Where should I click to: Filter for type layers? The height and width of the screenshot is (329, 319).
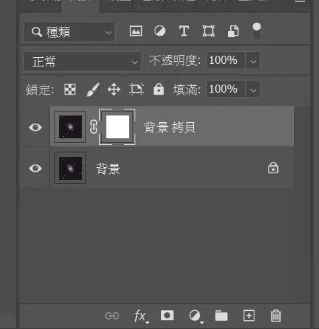coord(184,31)
